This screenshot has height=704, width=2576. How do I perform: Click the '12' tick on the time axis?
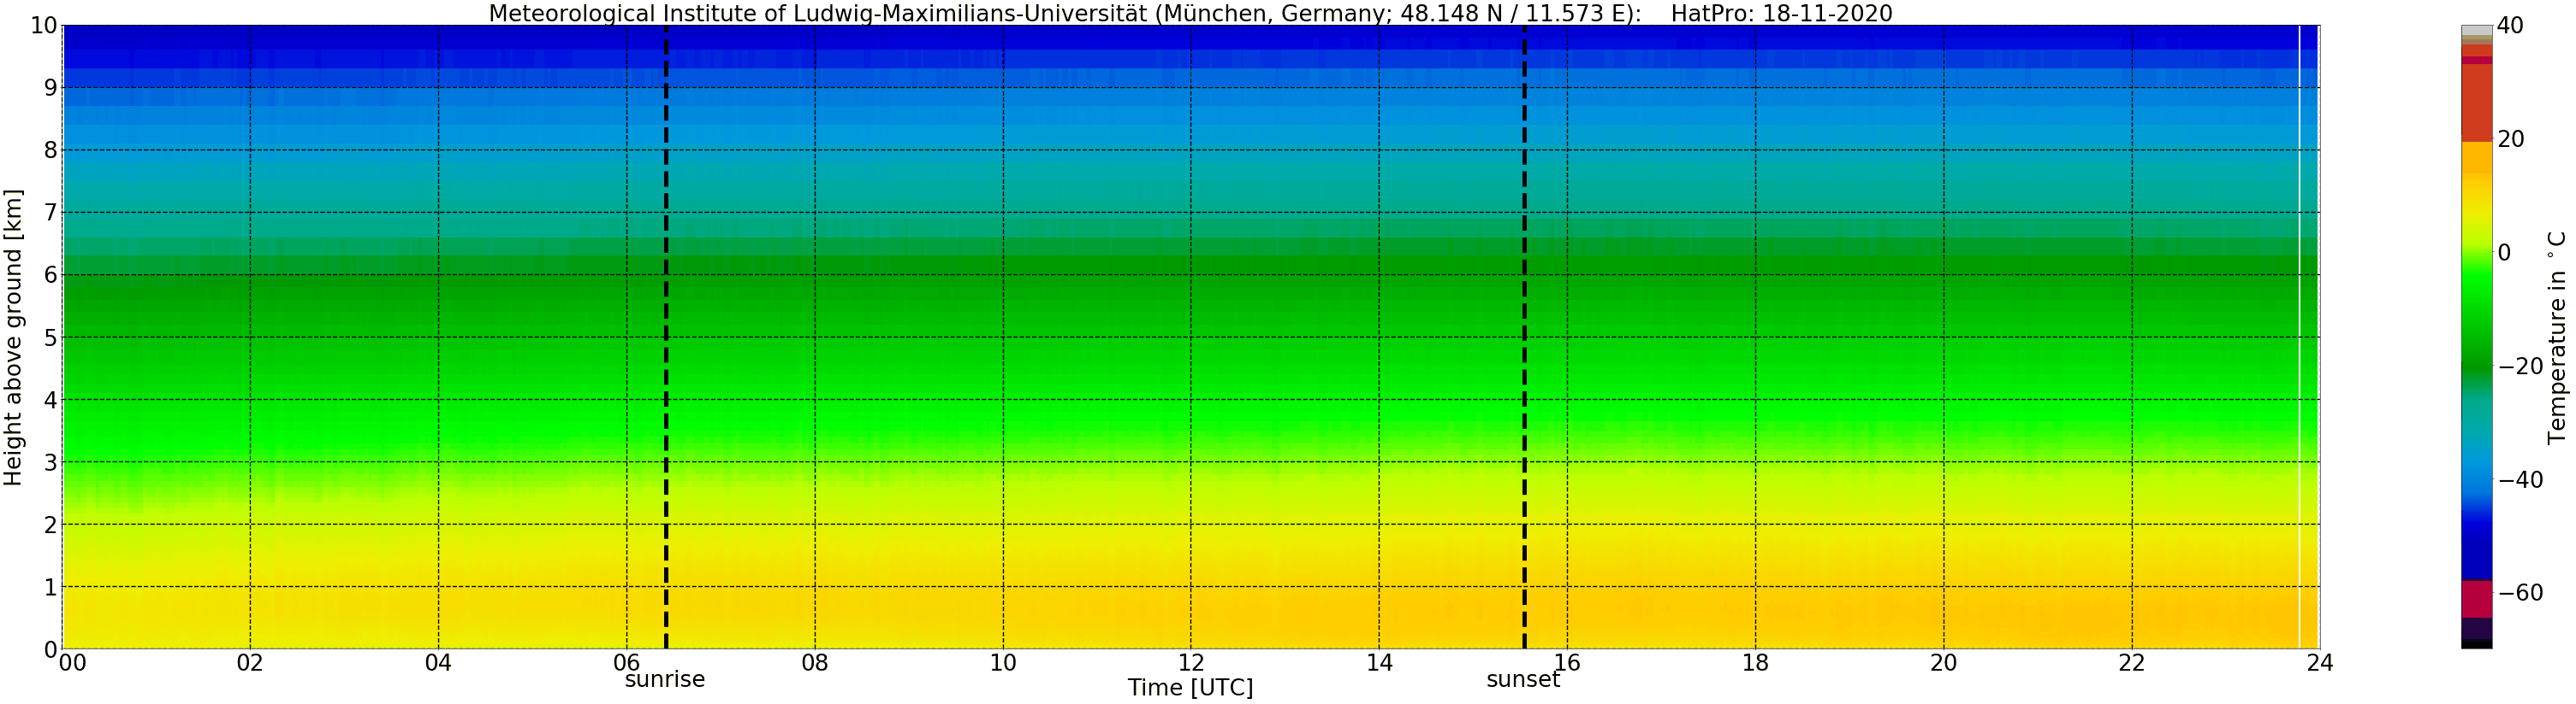(1191, 663)
